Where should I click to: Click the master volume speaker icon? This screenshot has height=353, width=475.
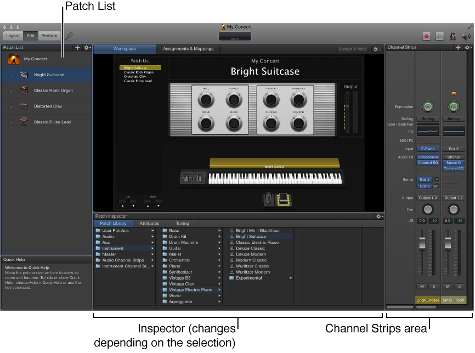pyautogui.click(x=465, y=36)
